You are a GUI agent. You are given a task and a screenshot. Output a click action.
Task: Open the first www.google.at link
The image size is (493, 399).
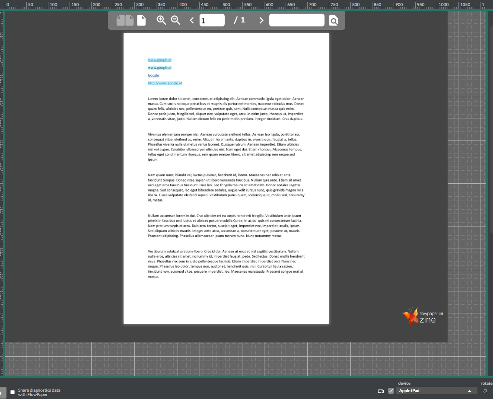point(160,60)
